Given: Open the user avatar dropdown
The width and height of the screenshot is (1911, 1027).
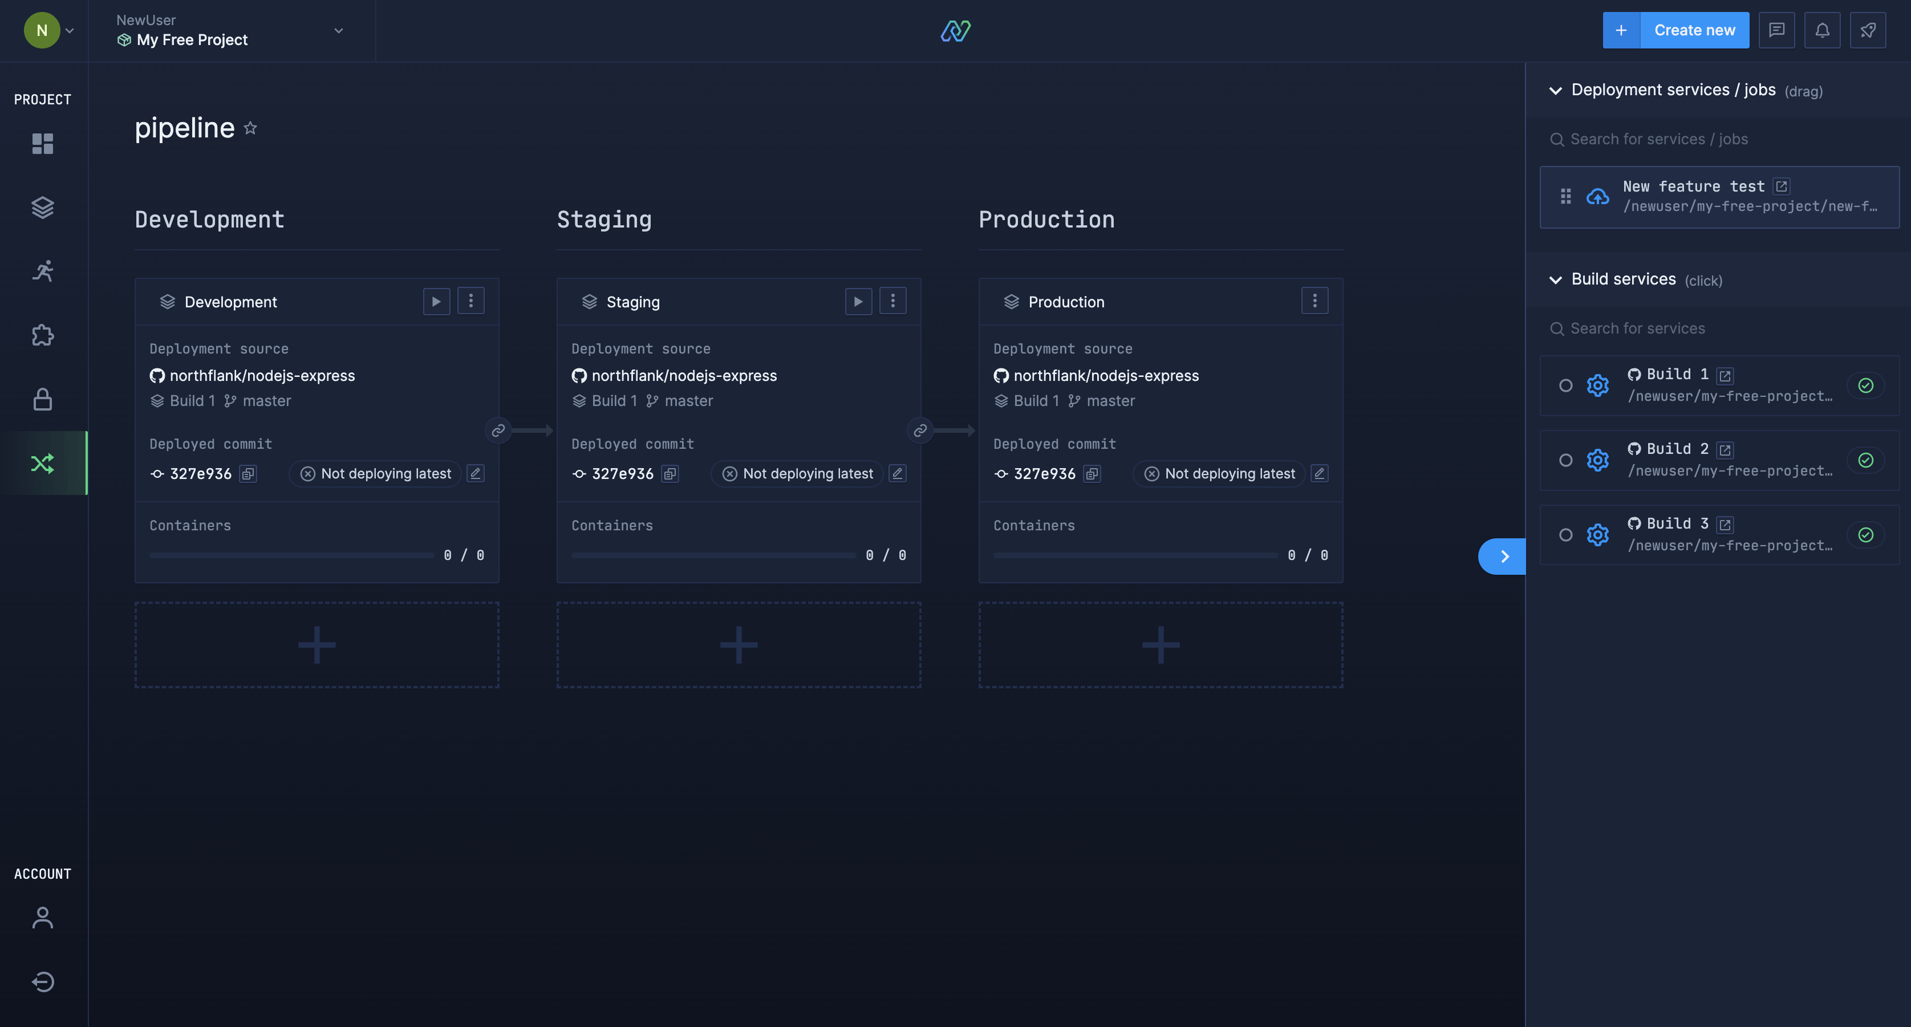Looking at the screenshot, I should tap(50, 30).
